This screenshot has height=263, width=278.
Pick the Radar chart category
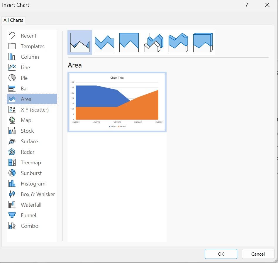pyautogui.click(x=28, y=152)
